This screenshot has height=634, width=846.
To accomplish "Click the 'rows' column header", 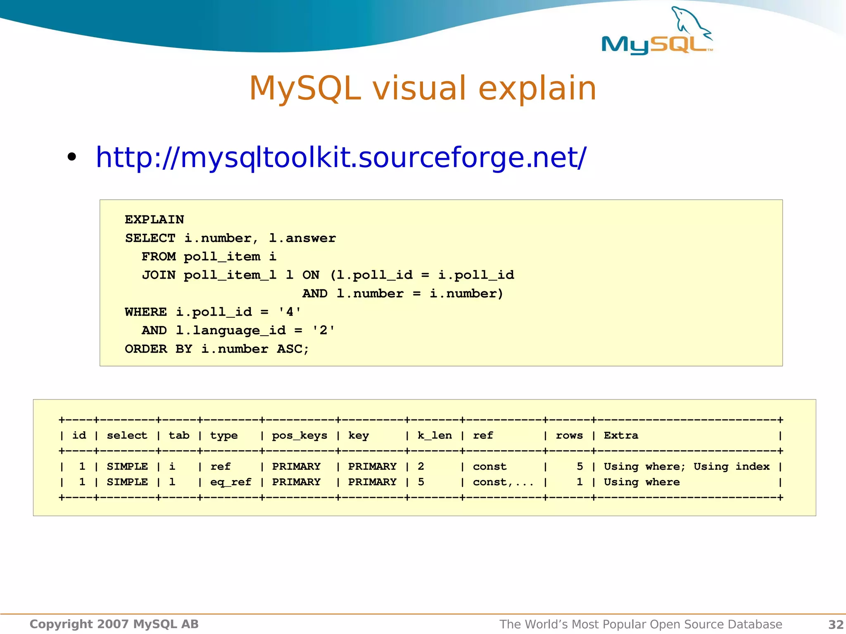I will [x=569, y=435].
